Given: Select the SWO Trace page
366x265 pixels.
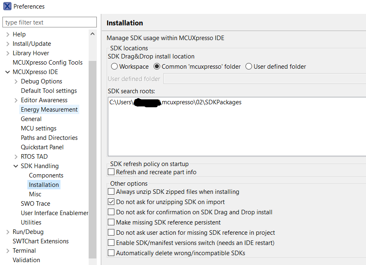Looking at the screenshot, I should tap(35, 203).
